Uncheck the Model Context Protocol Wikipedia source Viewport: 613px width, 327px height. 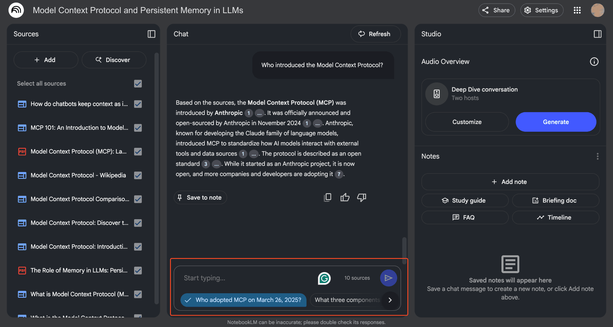pyautogui.click(x=138, y=175)
